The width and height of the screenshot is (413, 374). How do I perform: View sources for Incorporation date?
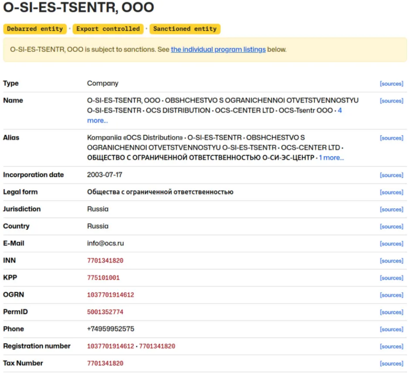(391, 175)
